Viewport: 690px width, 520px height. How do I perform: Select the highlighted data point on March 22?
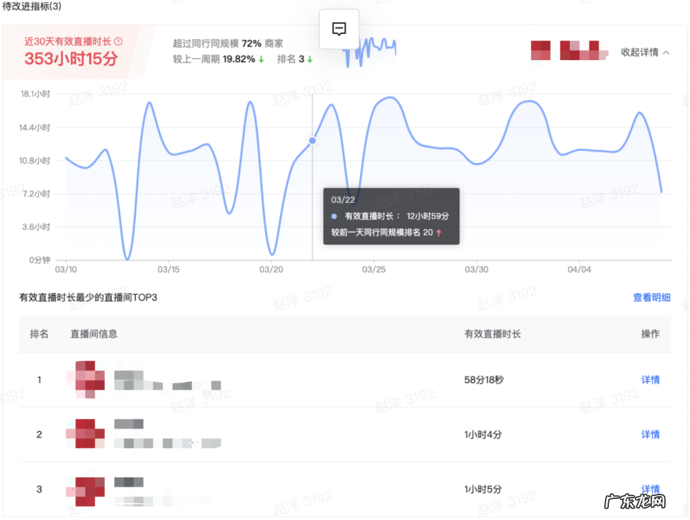pos(312,140)
